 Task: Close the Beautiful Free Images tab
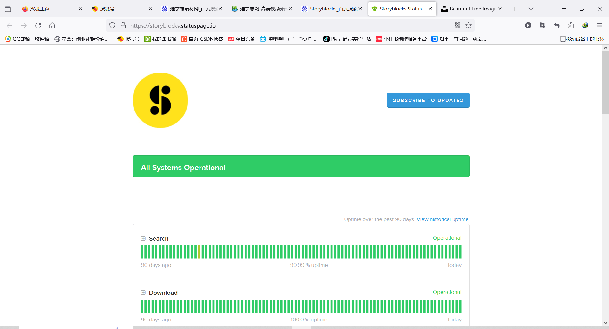[x=500, y=9]
